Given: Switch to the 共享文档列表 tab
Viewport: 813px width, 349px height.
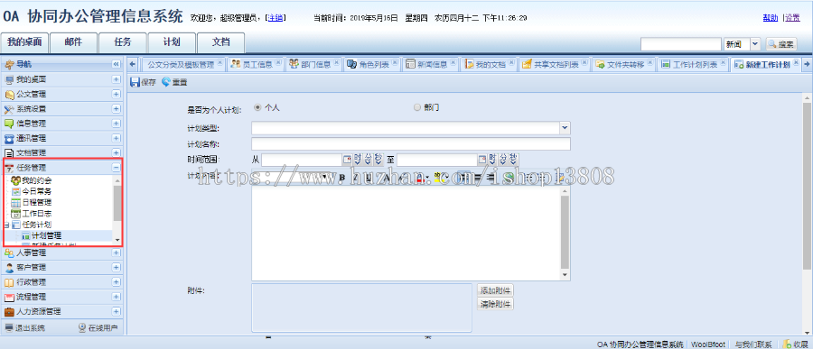Looking at the screenshot, I should [555, 65].
